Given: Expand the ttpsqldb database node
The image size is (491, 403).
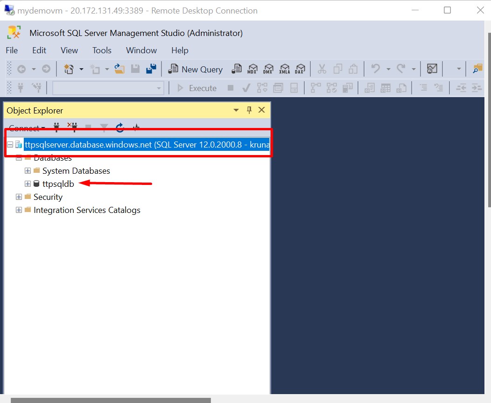Looking at the screenshot, I should tap(28, 184).
